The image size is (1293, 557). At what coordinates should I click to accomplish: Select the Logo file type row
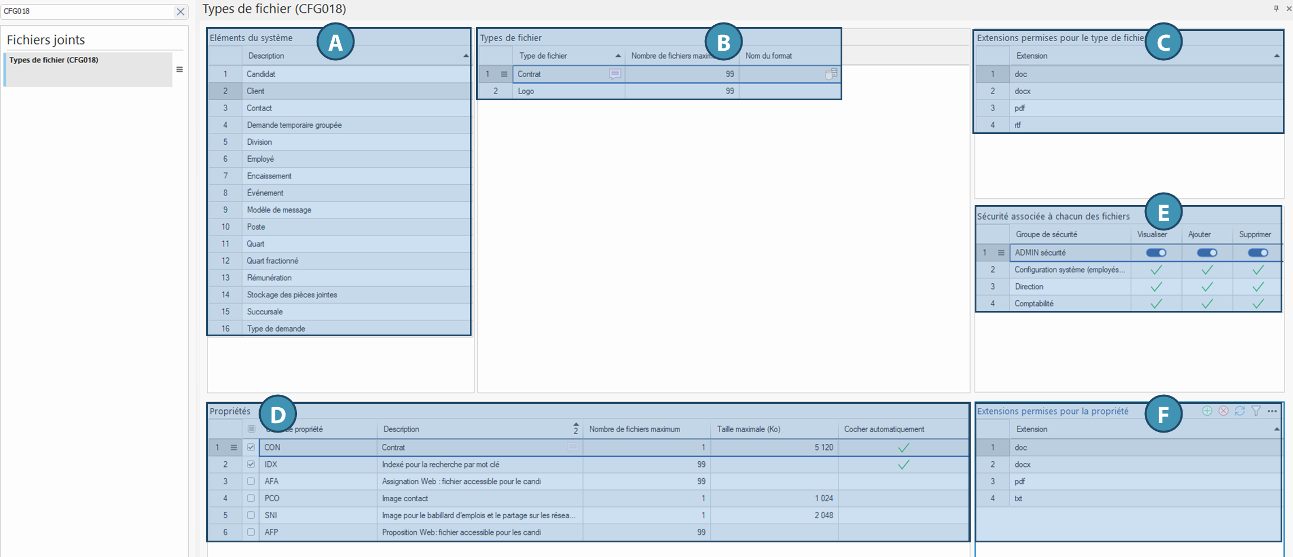point(526,91)
